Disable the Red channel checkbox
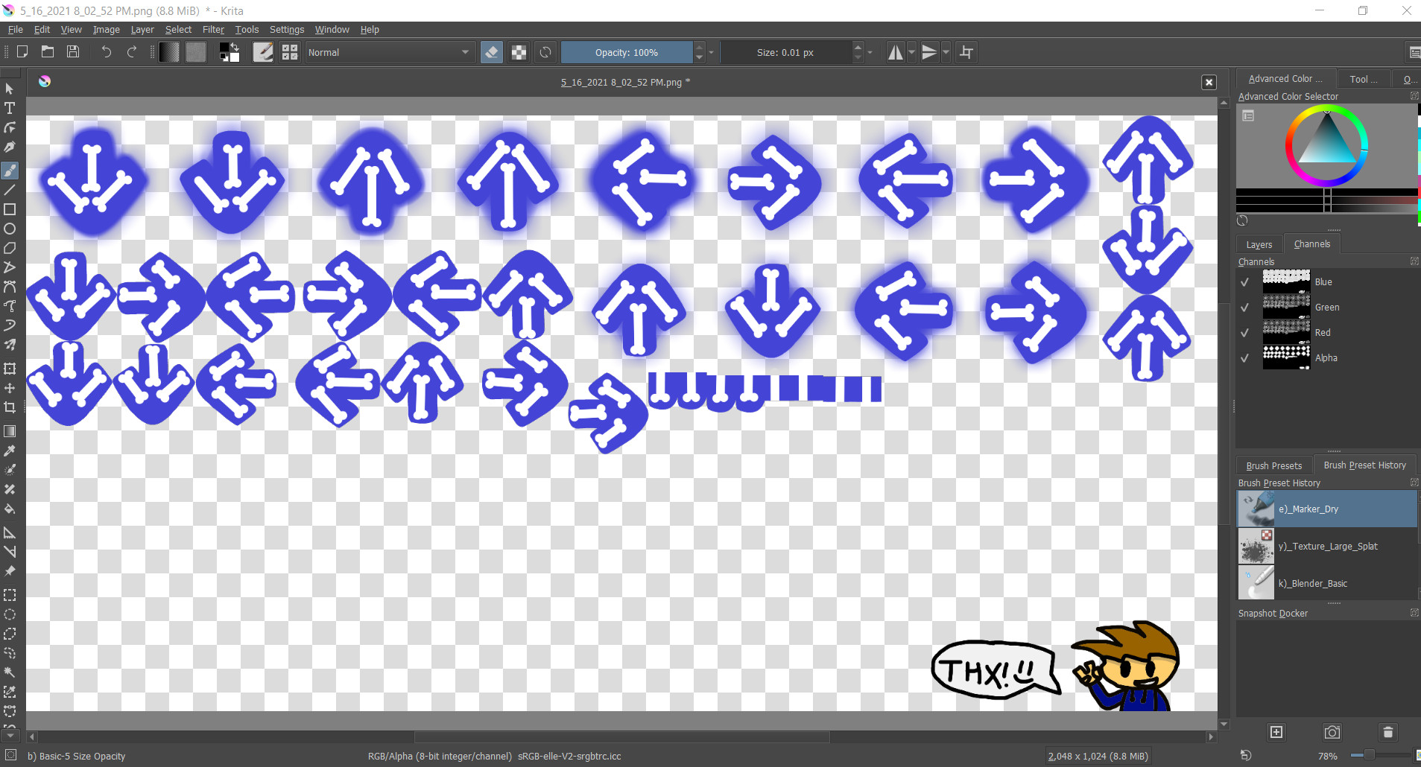Screen dimensions: 1421x767 click(1244, 333)
